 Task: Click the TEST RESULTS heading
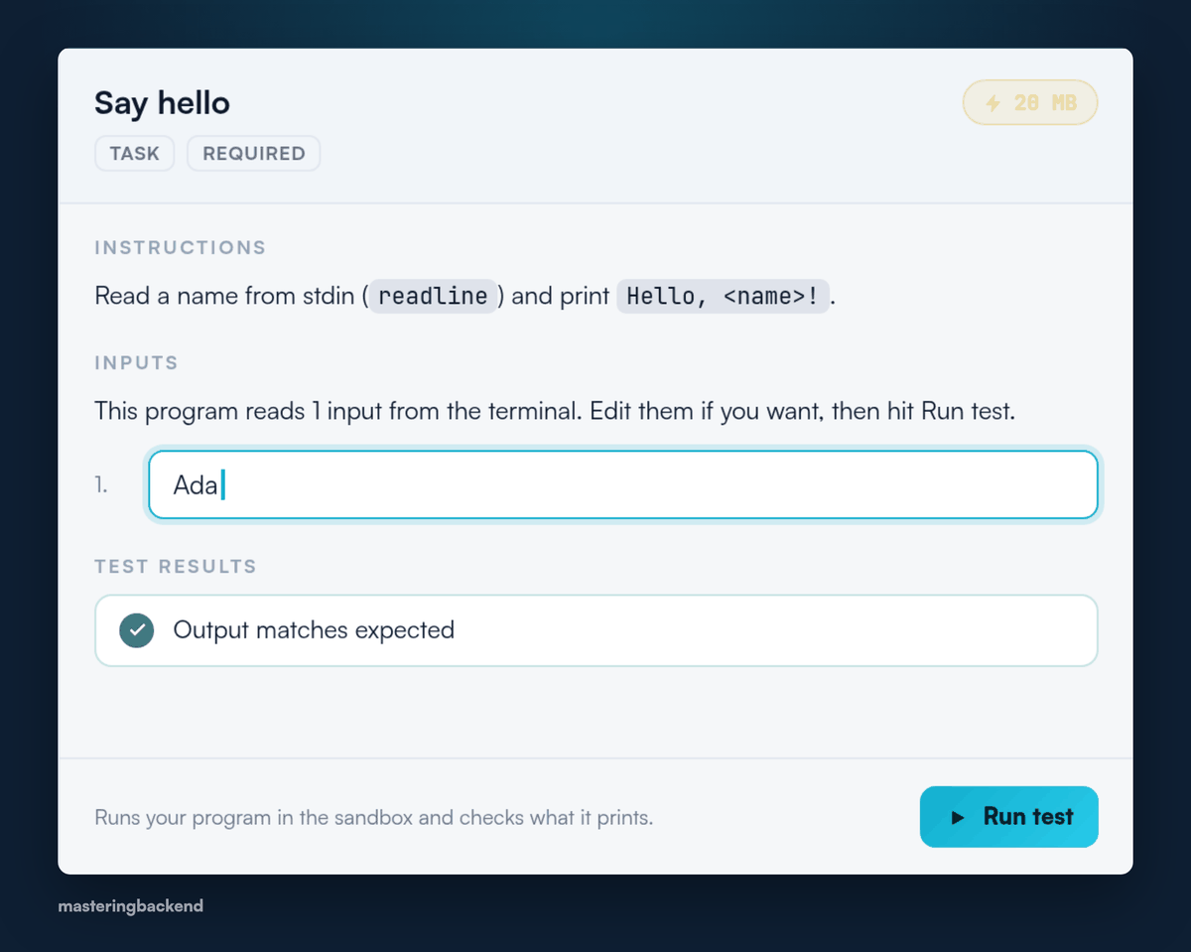pyautogui.click(x=176, y=567)
